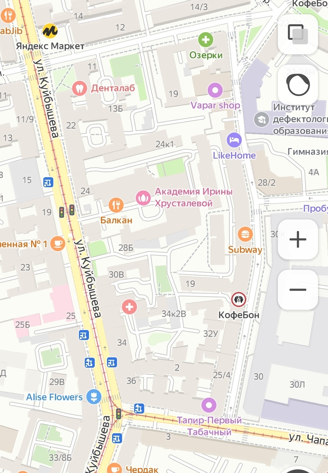328x473 pixels.
Task: Select the bus stop icon near building 15
Action: 48,182
